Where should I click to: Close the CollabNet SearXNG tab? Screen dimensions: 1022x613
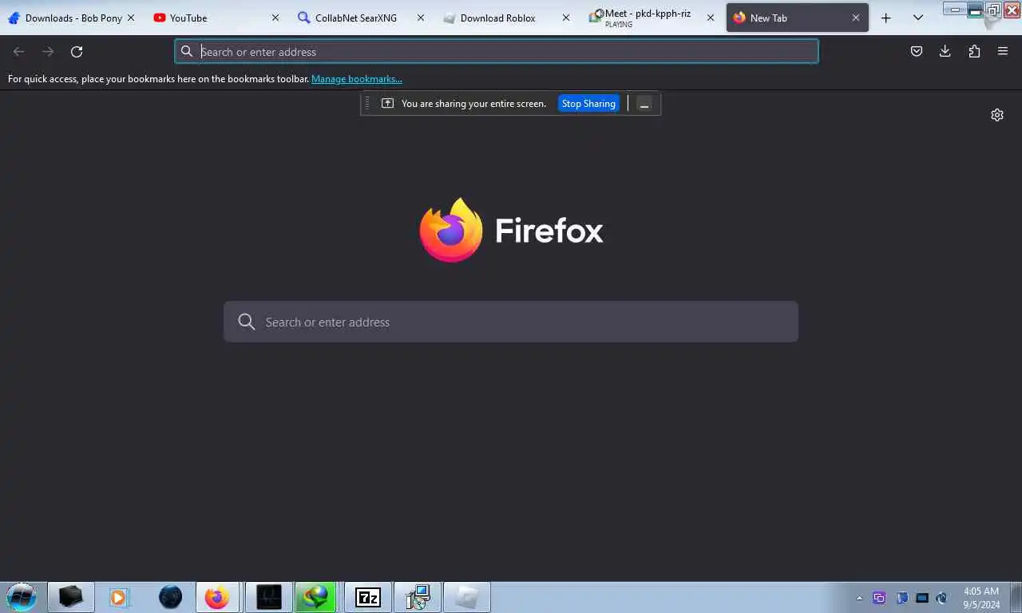pyautogui.click(x=421, y=18)
